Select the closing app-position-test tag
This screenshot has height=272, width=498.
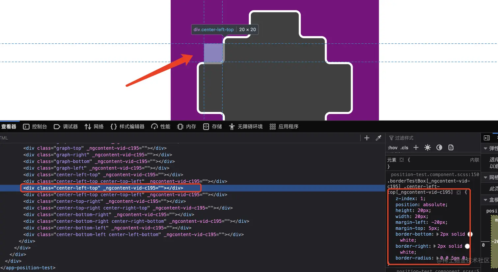tap(28, 268)
